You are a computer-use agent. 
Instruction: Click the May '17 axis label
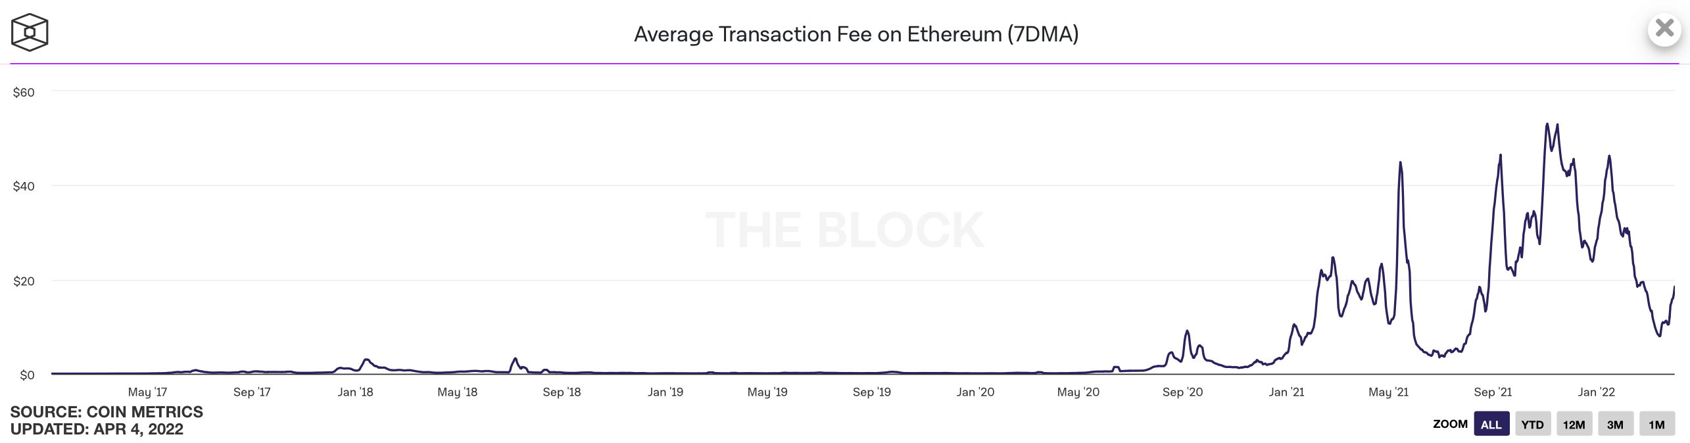coord(147,392)
